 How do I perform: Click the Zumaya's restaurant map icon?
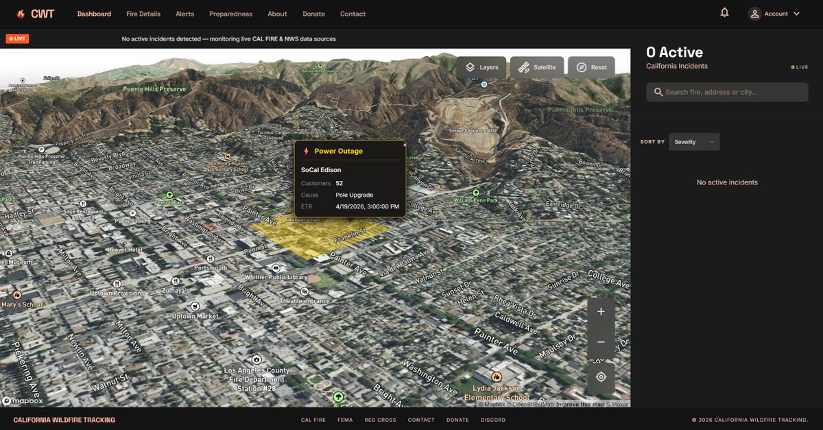click(x=176, y=281)
